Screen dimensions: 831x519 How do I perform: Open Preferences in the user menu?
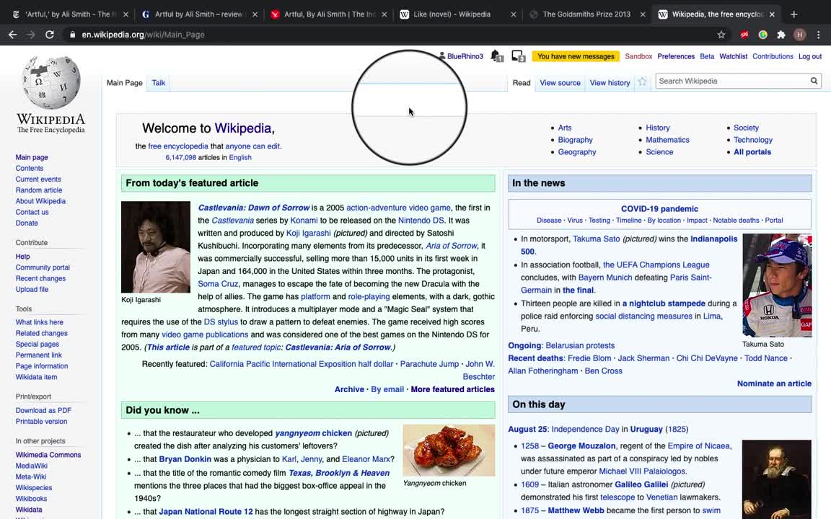(x=676, y=56)
